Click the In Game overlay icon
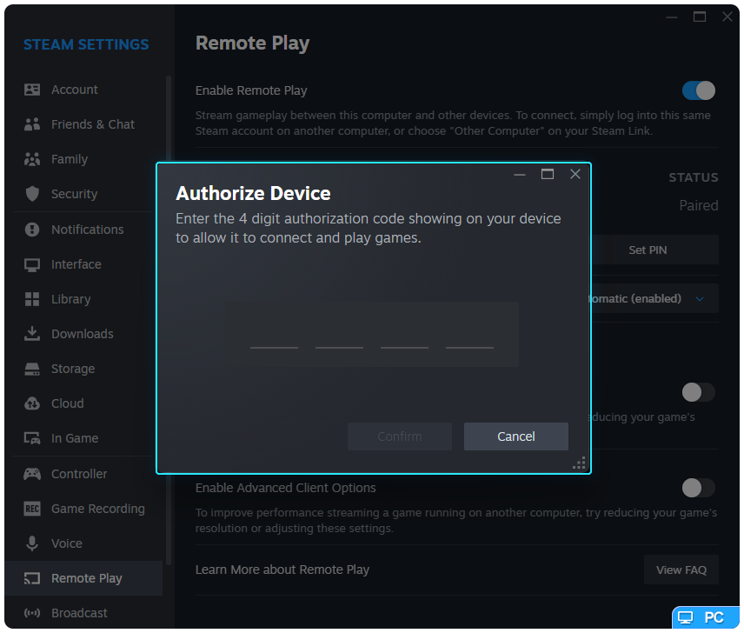This screenshot has height=633, width=744. coord(32,438)
